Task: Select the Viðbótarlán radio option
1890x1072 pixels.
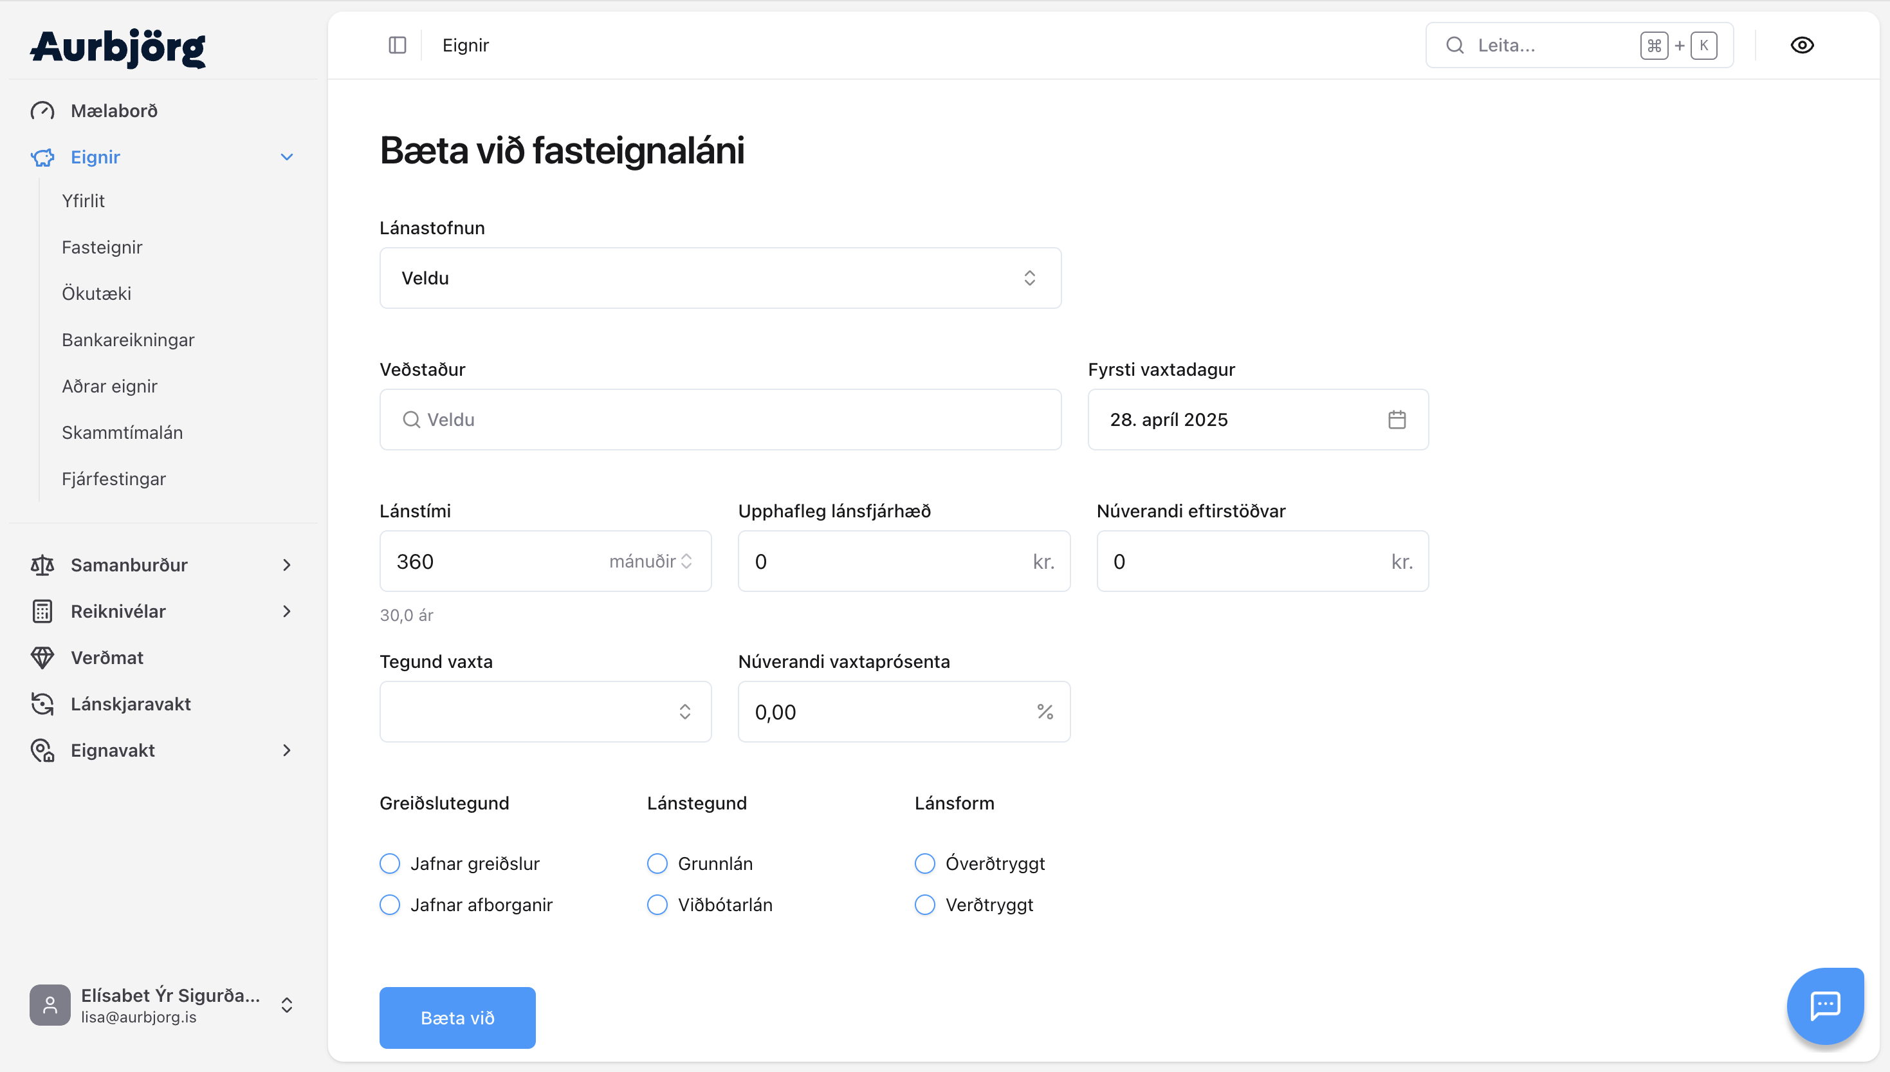Action: [x=657, y=904]
